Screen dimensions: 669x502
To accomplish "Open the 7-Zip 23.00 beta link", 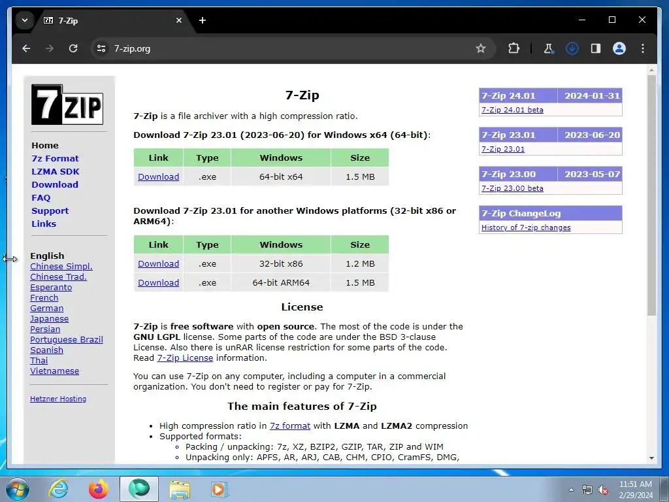I will (512, 188).
